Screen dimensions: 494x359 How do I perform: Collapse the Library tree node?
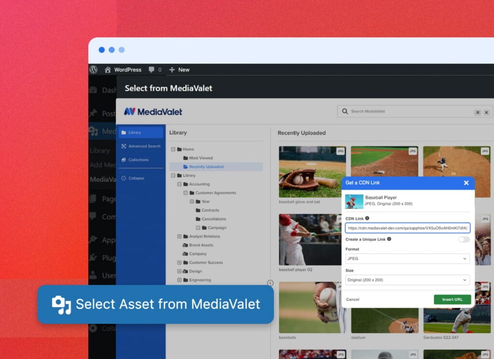pyautogui.click(x=173, y=175)
